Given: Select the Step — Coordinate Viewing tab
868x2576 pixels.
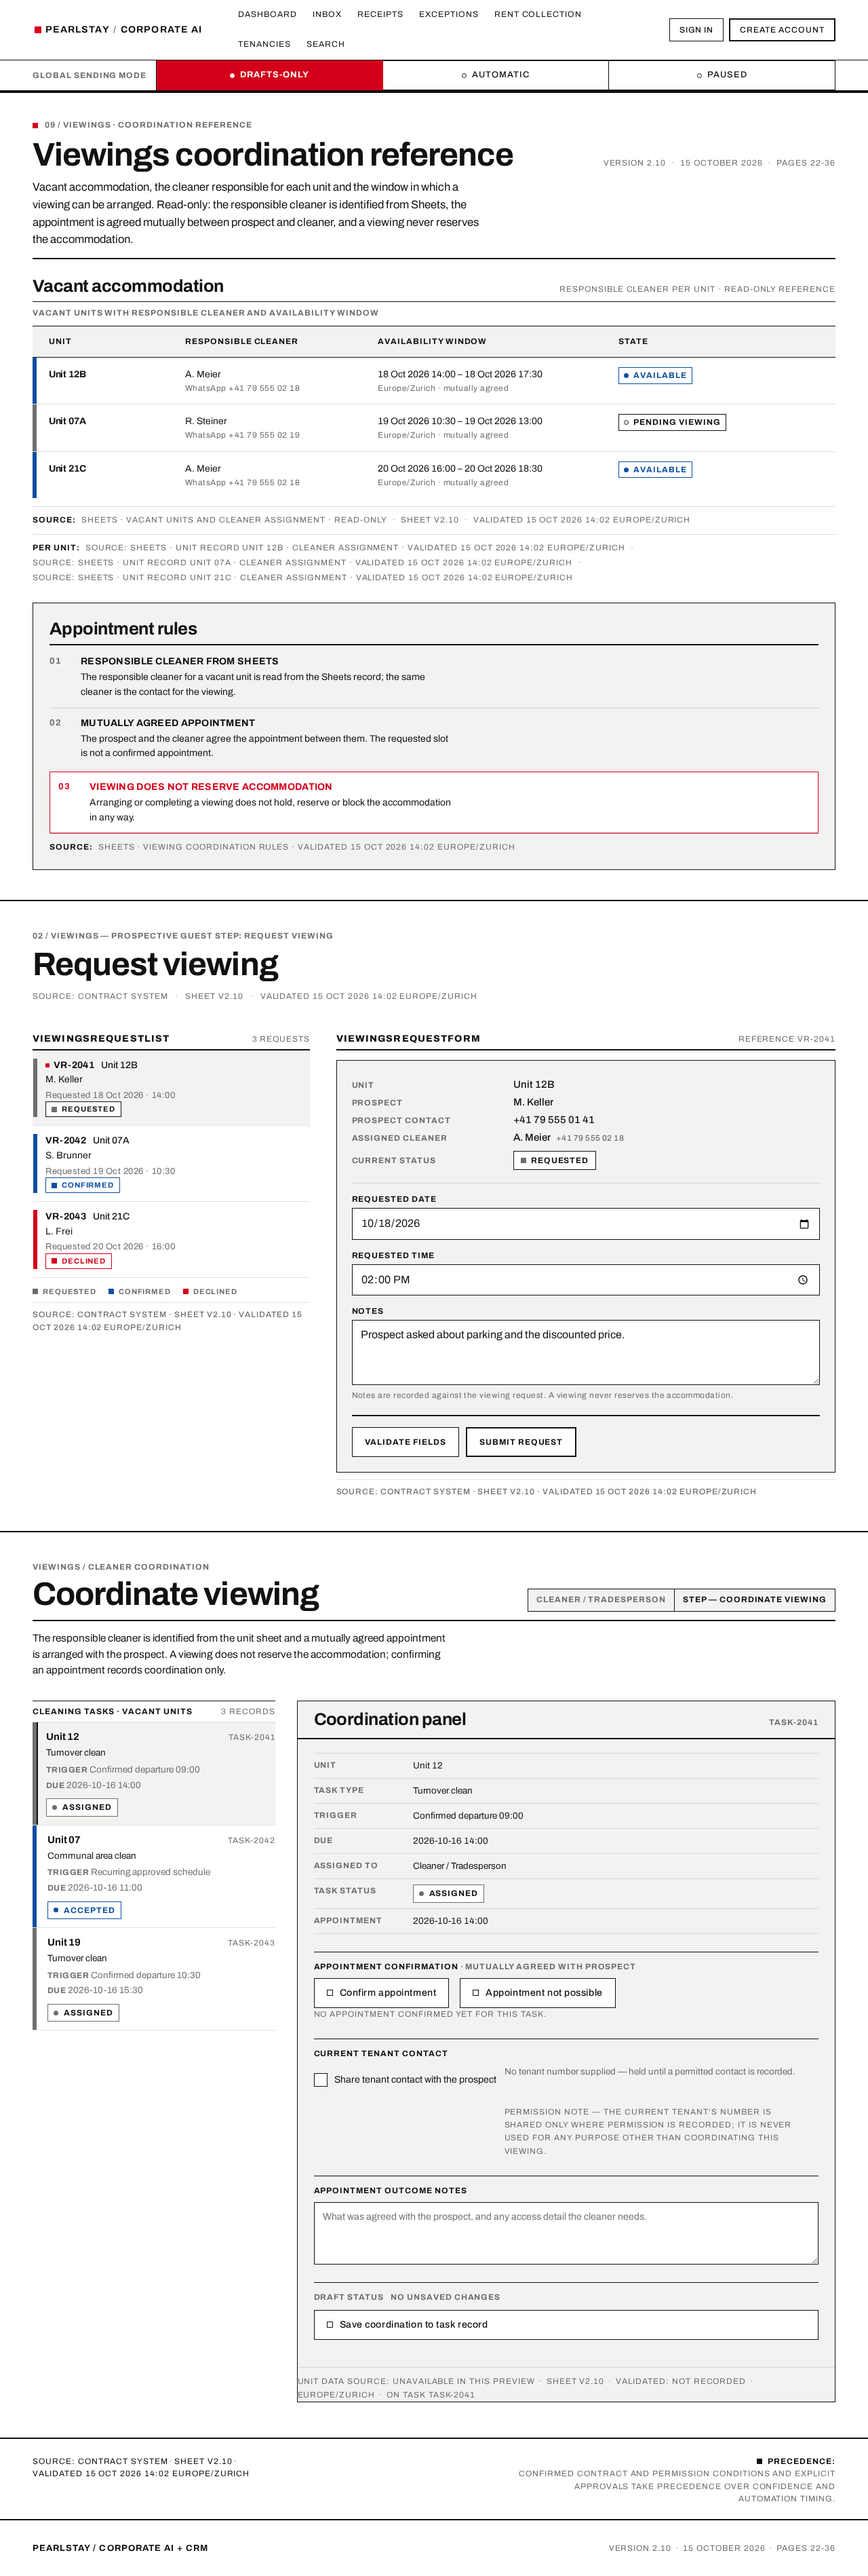Looking at the screenshot, I should [754, 1599].
